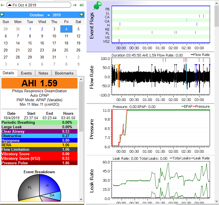Show previous month in calendar

(2, 15)
